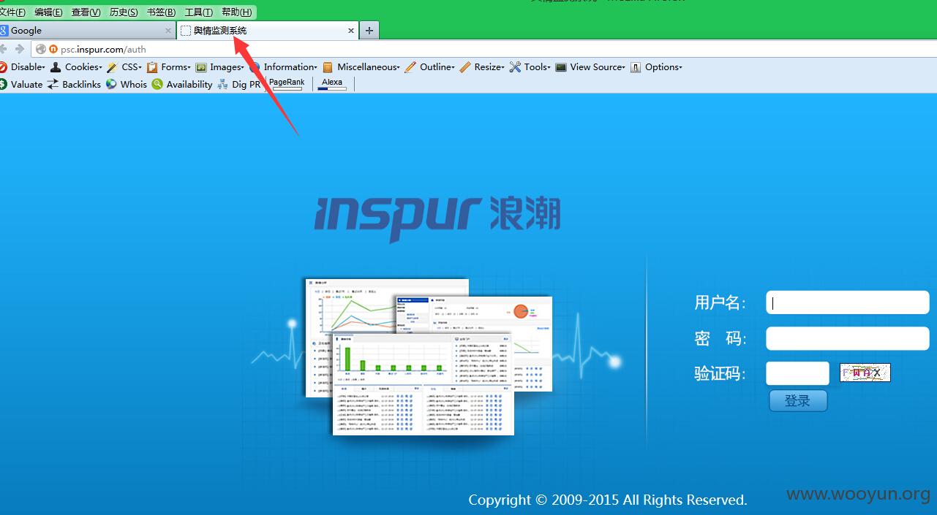This screenshot has width=937, height=515.
Task: Expand the Forms toolbar dropdown
Action: click(169, 66)
